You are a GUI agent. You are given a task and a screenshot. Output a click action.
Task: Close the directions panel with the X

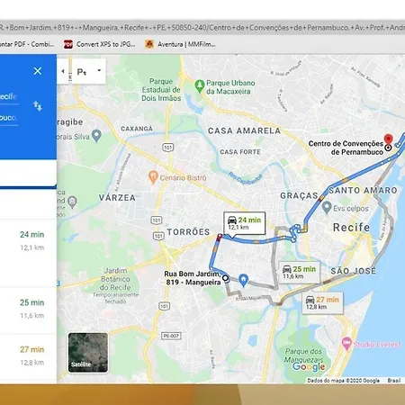(x=38, y=71)
